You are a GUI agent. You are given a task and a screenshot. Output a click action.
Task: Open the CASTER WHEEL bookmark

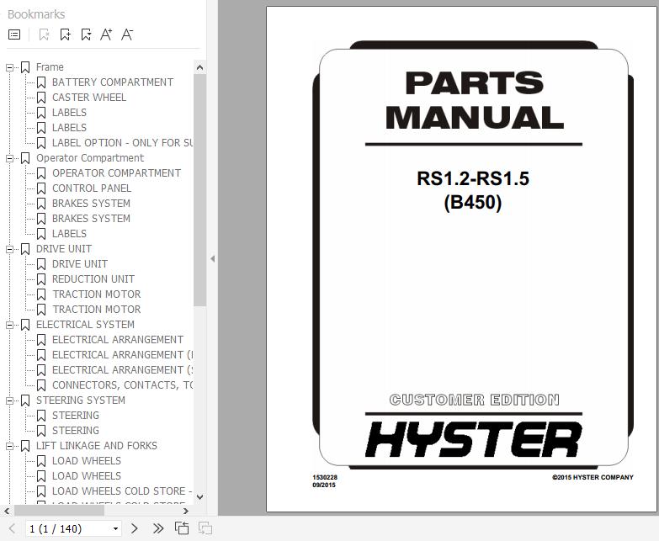pyautogui.click(x=89, y=98)
